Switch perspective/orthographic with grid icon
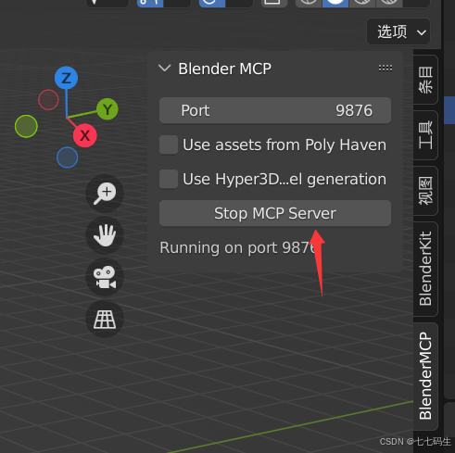The width and height of the screenshot is (455, 453). pos(105,319)
